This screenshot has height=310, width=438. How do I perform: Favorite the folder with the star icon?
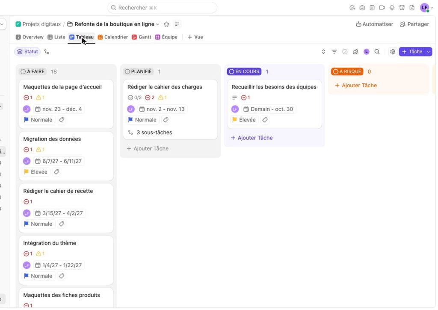pyautogui.click(x=166, y=24)
